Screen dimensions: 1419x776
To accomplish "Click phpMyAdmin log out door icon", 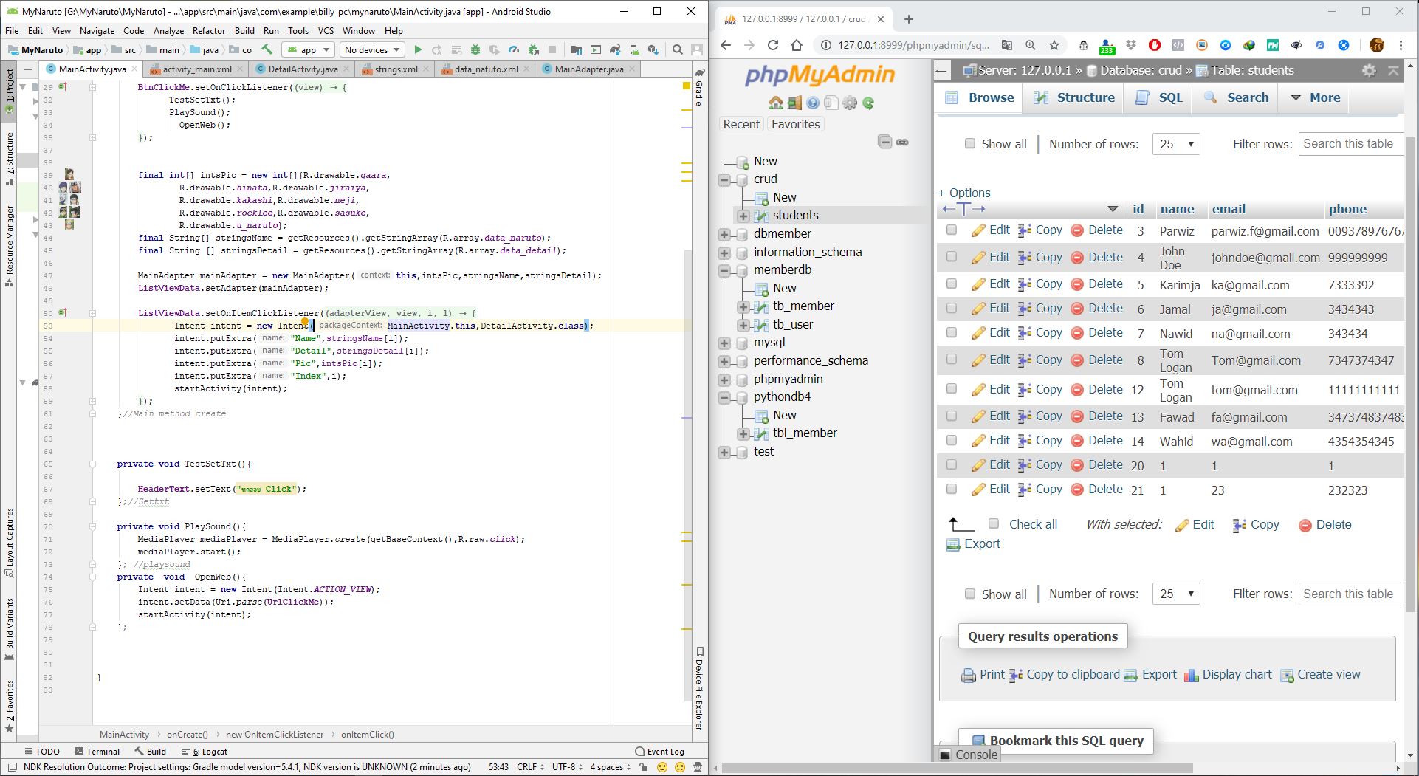I will point(794,103).
